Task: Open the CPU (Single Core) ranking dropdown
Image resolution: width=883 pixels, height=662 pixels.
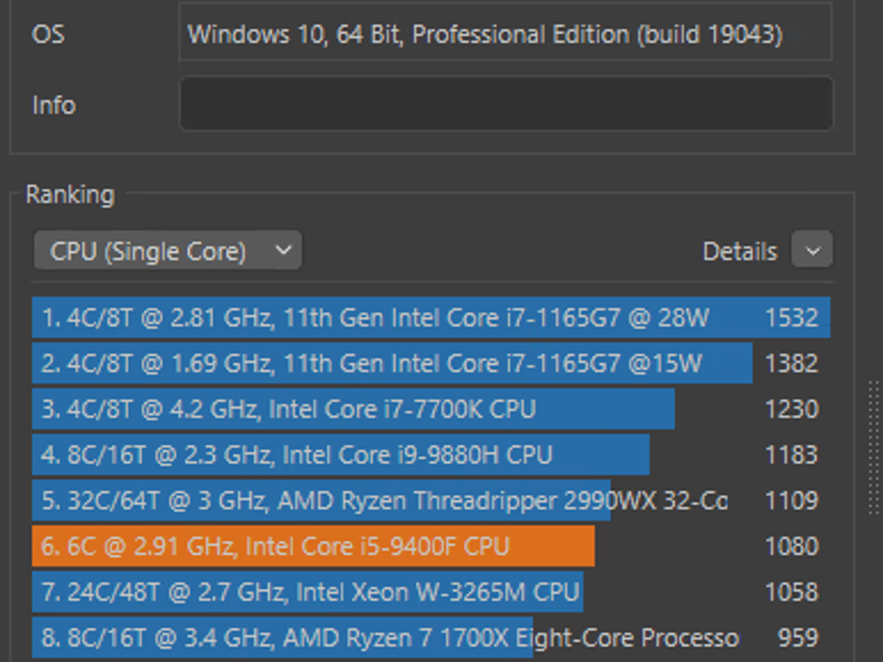Action: 168,250
